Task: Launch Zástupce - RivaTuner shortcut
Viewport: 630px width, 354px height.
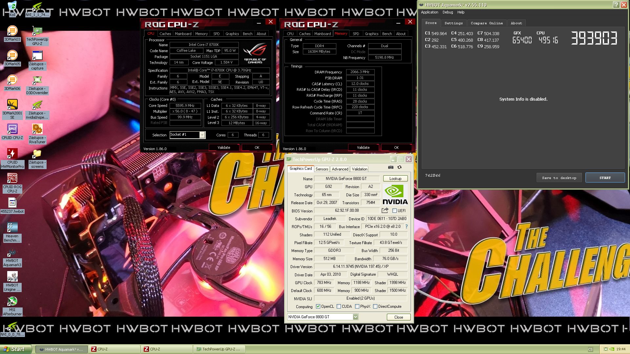Action: coord(37,134)
